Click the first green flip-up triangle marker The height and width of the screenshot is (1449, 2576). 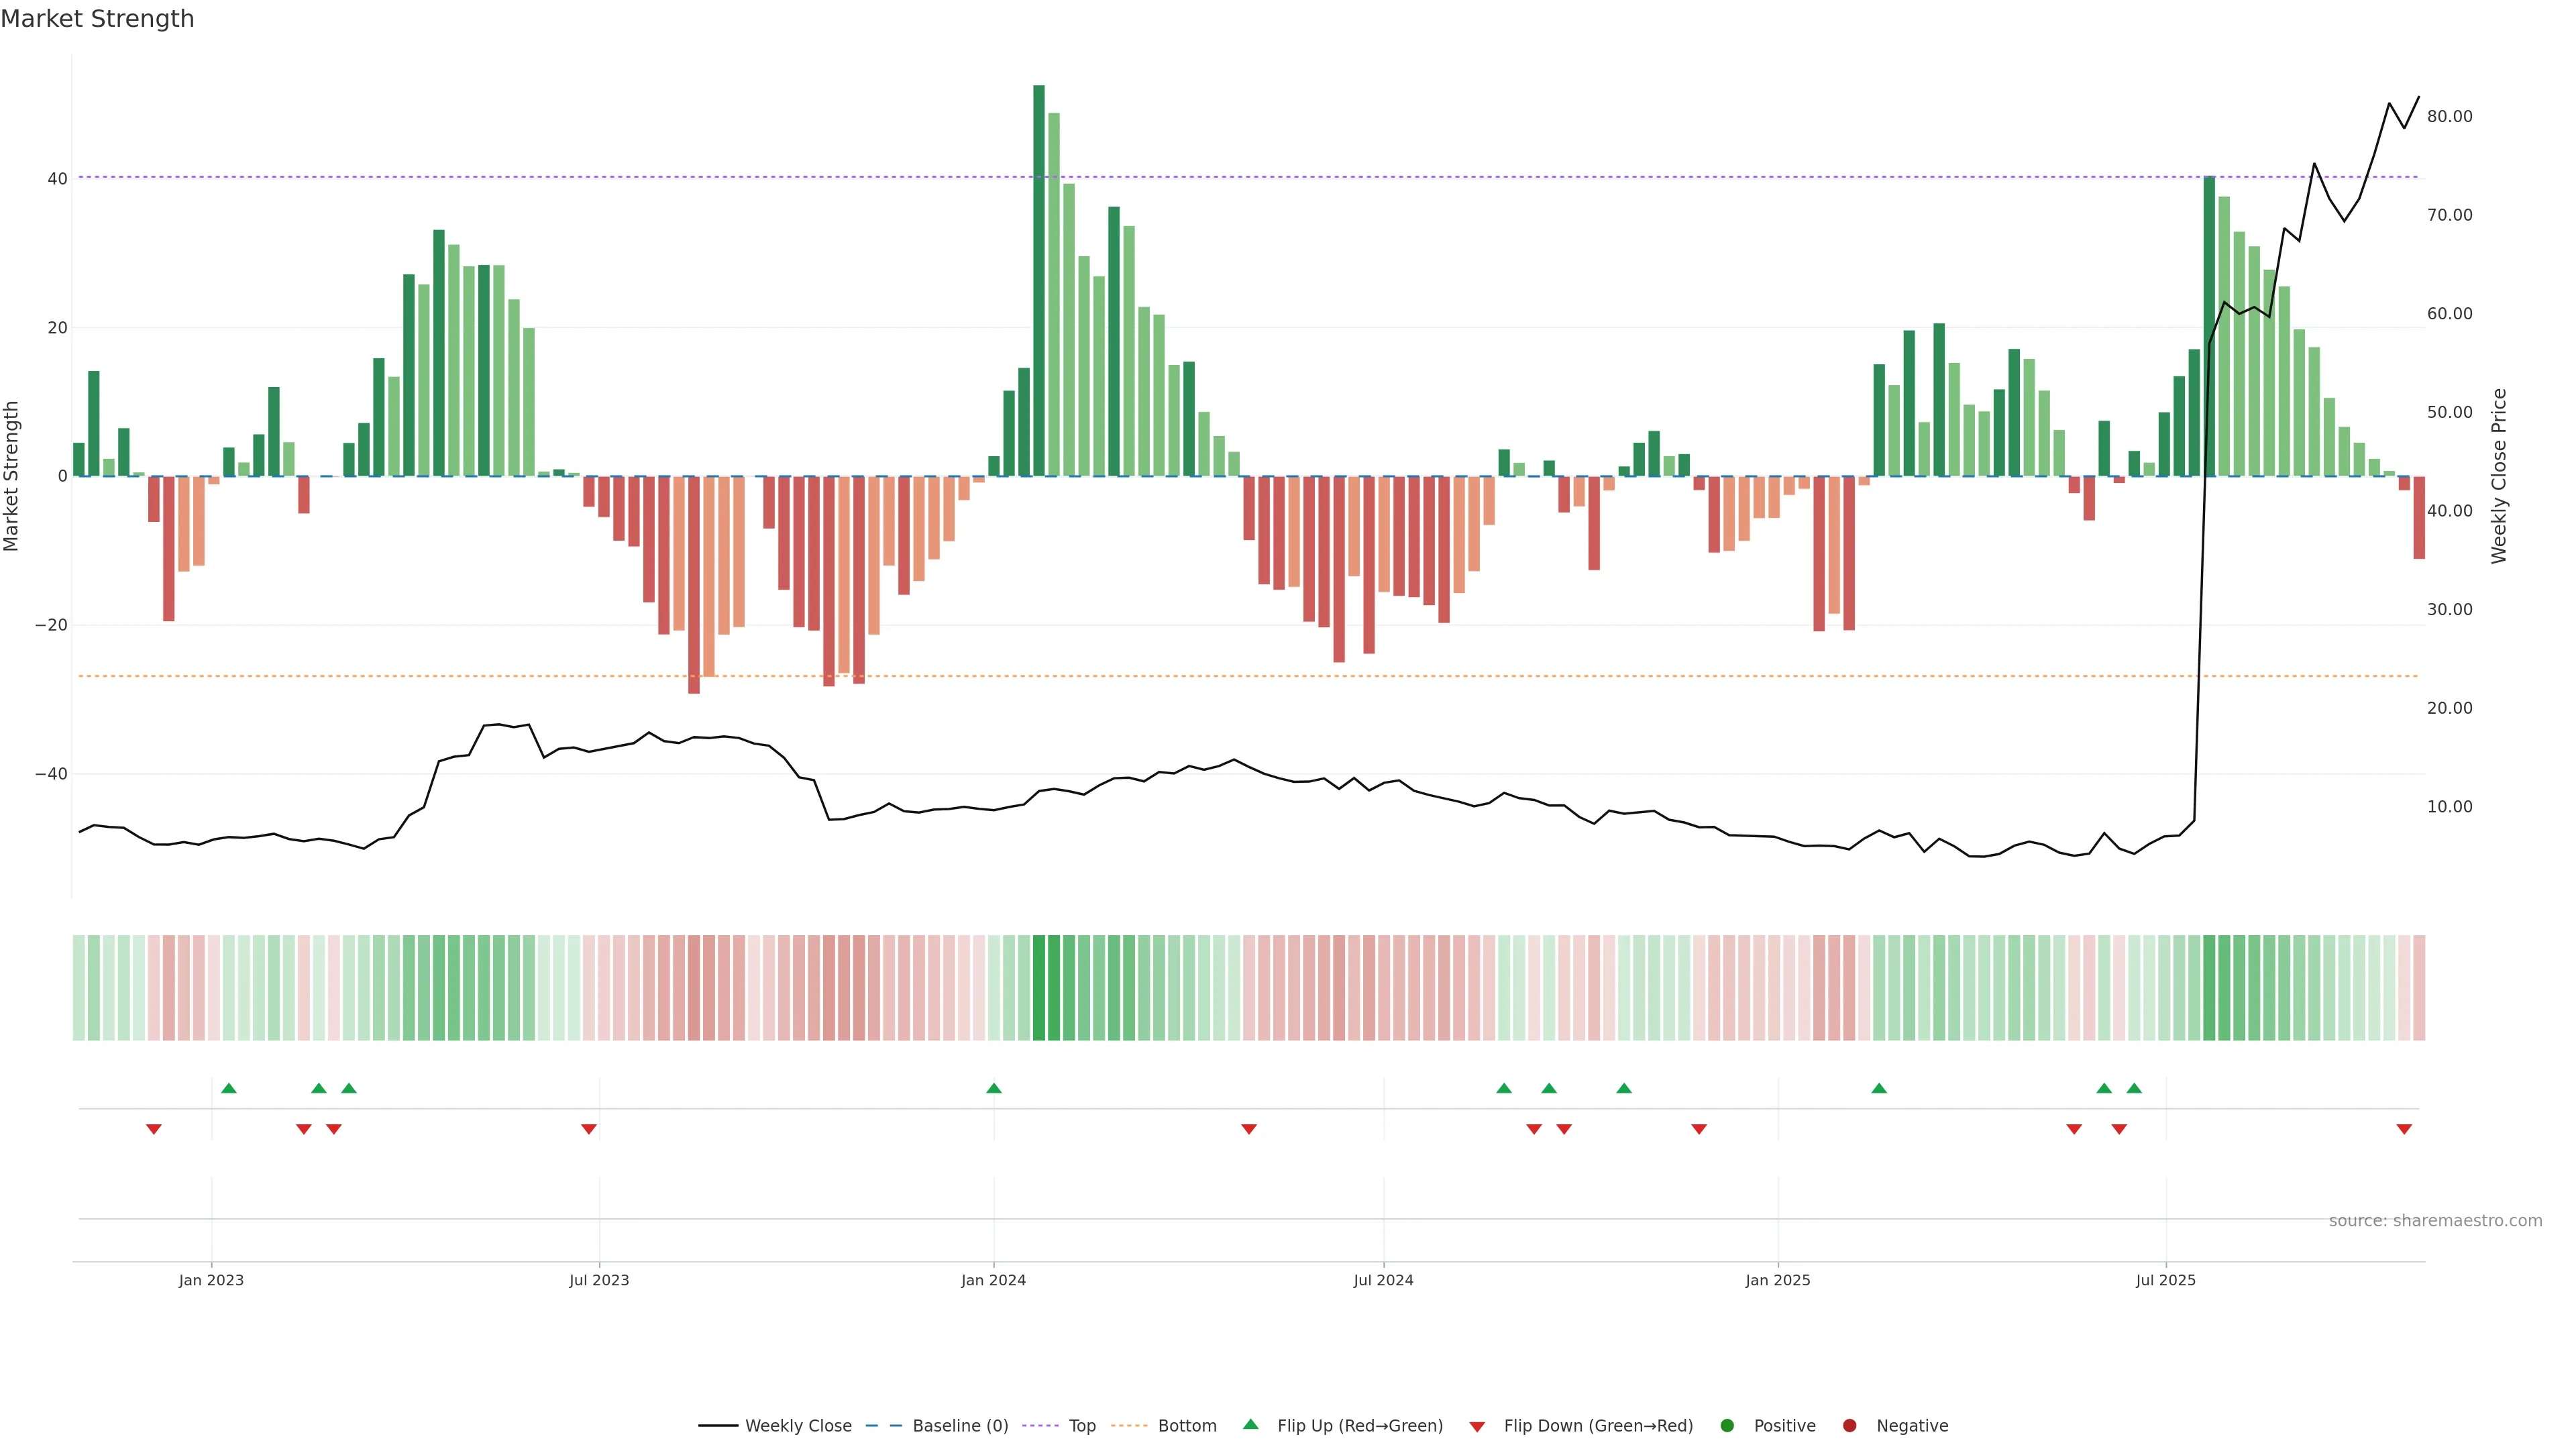(x=228, y=1088)
